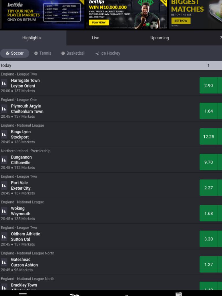Switch to the Upcoming tab
Screen dimensions: 222x296
pos(160,38)
